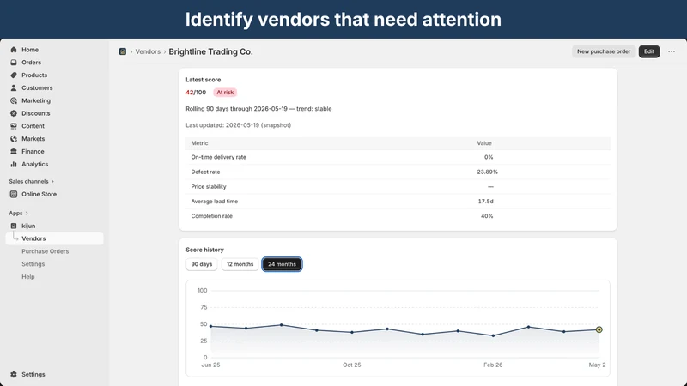Select the 90 days score history range
The width and height of the screenshot is (687, 386).
coord(202,264)
